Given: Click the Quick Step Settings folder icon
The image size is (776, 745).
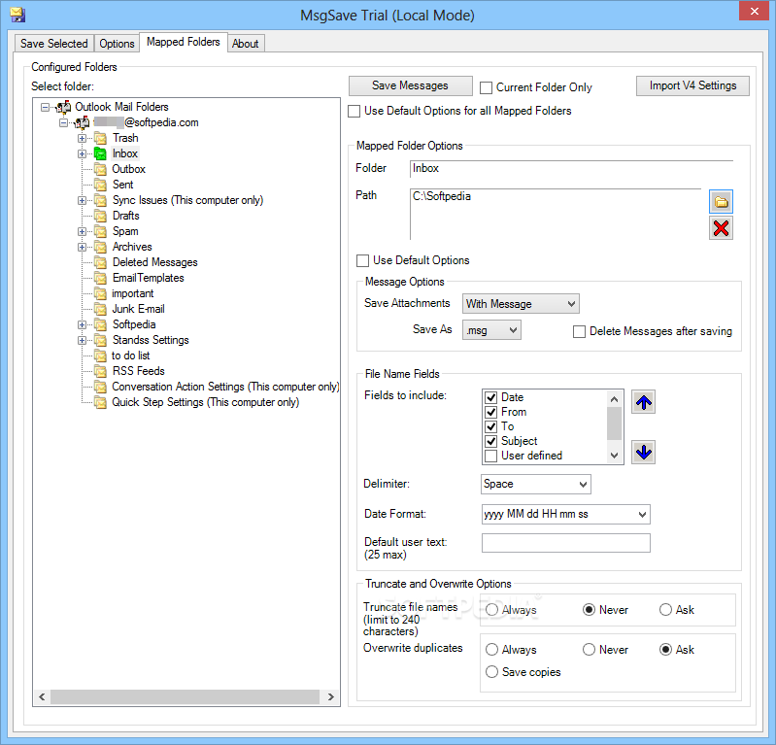Looking at the screenshot, I should point(100,402).
